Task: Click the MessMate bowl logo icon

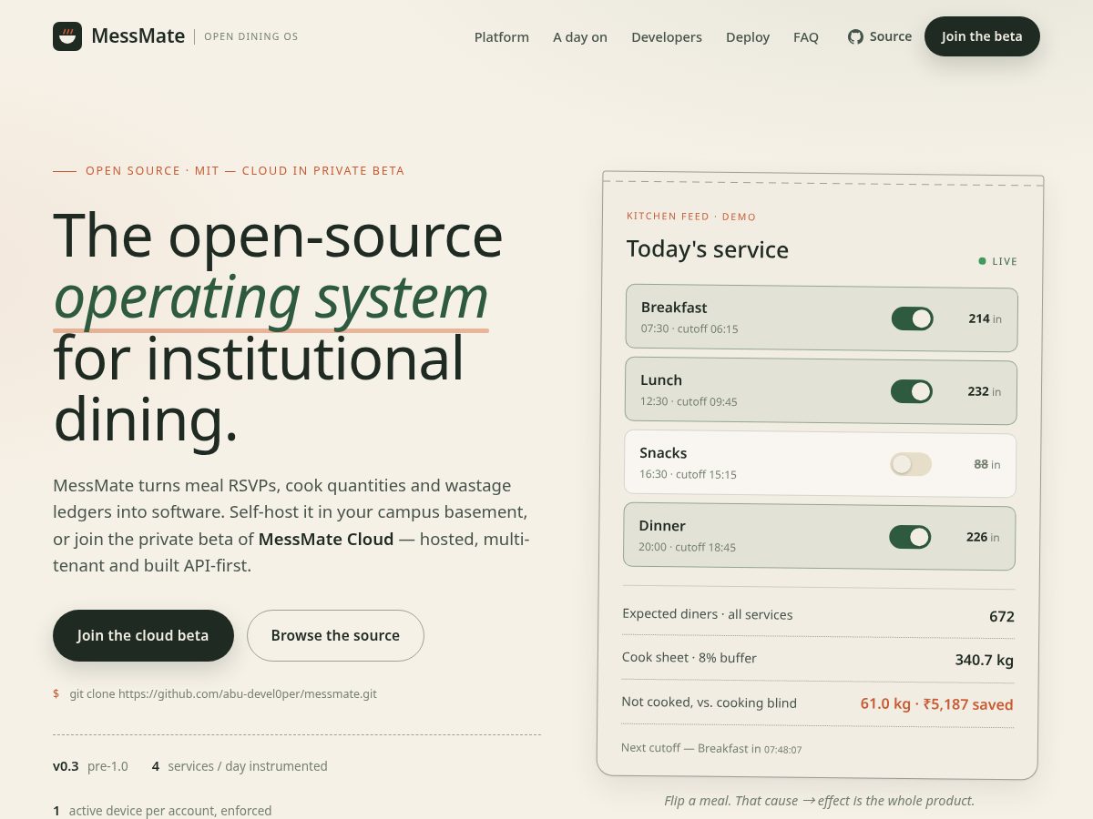Action: coord(67,36)
